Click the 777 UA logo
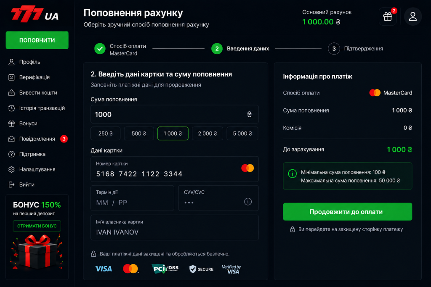 pyautogui.click(x=35, y=14)
